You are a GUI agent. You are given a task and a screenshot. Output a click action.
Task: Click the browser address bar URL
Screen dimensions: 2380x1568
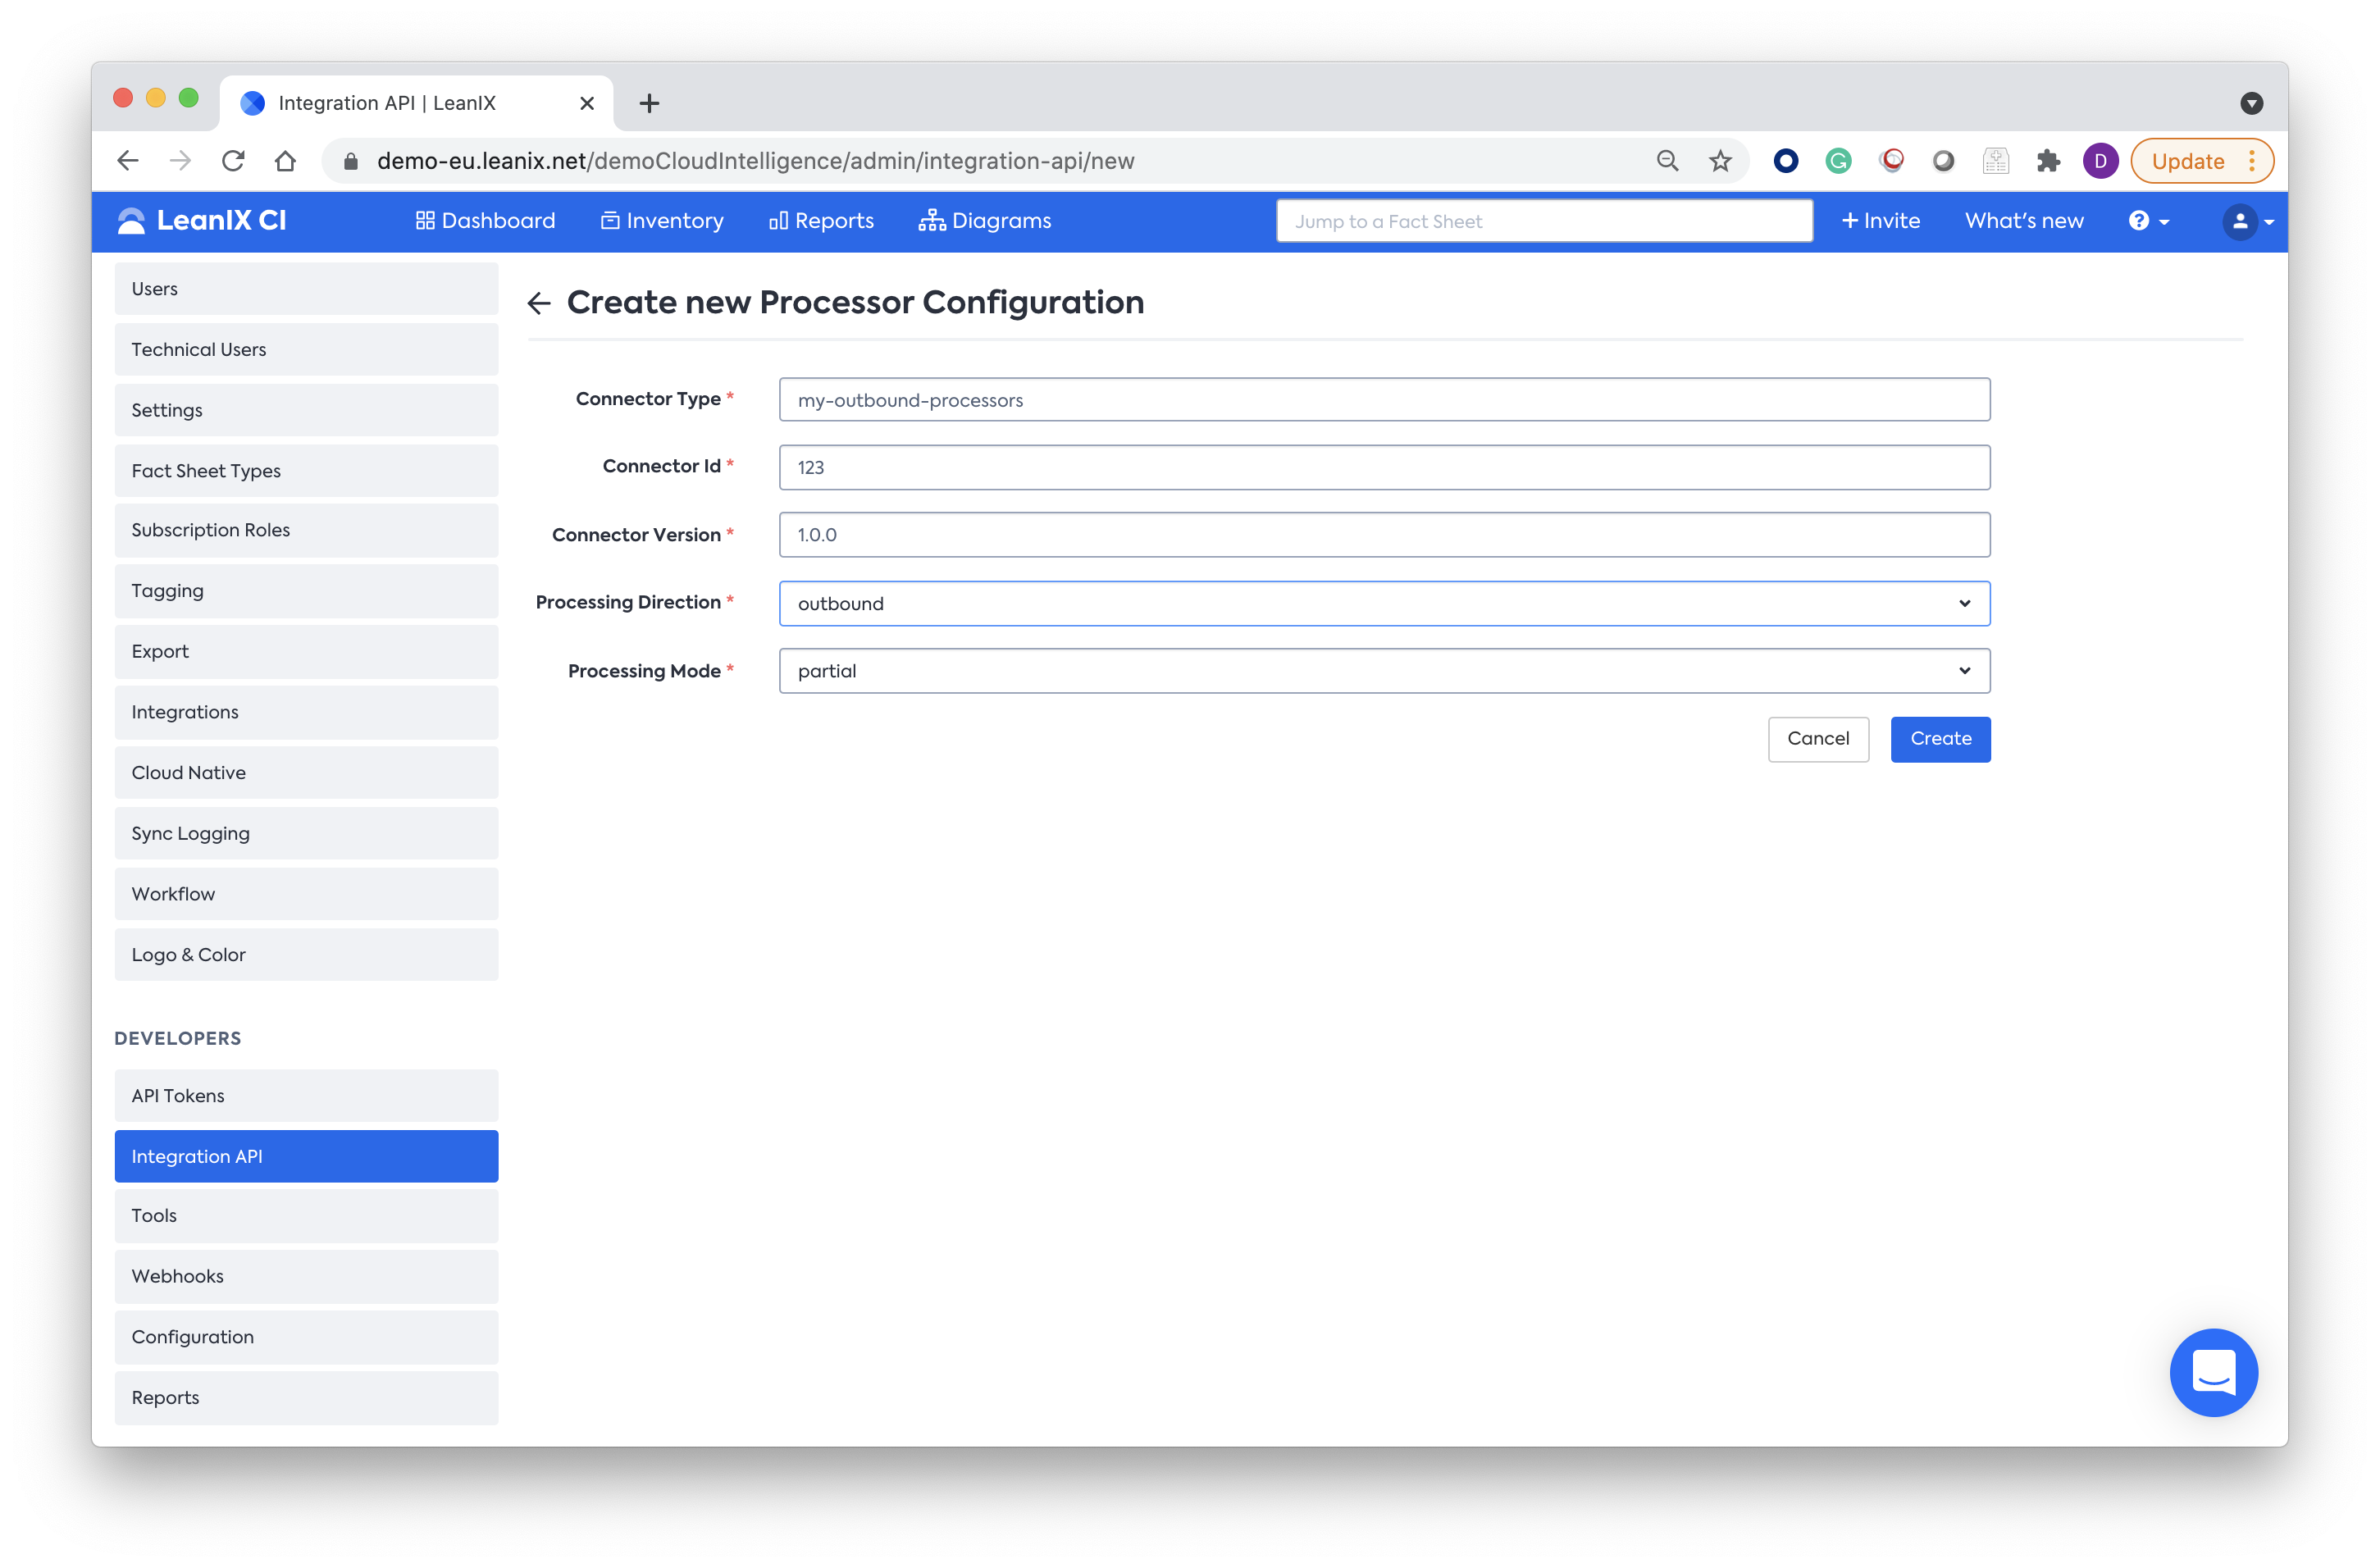coord(755,161)
